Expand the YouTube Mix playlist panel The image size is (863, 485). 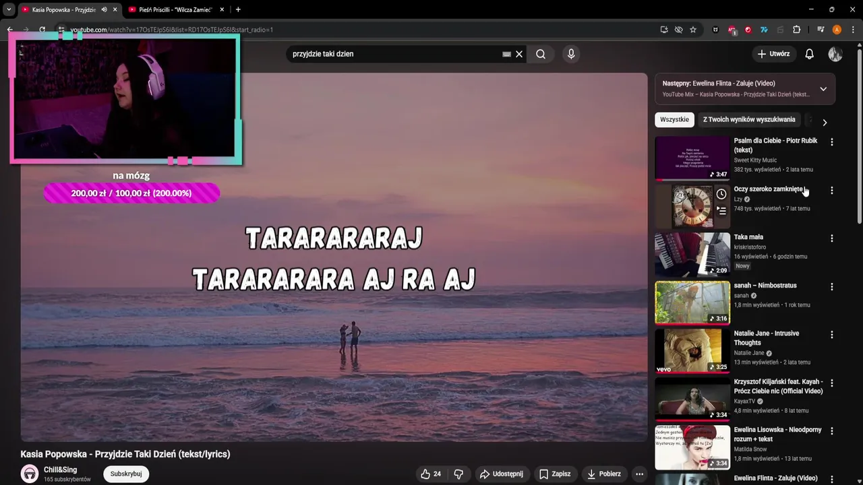click(x=823, y=89)
